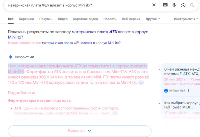
Task: Expand the AI overview with Развернуть
Action: [x=79, y=131]
